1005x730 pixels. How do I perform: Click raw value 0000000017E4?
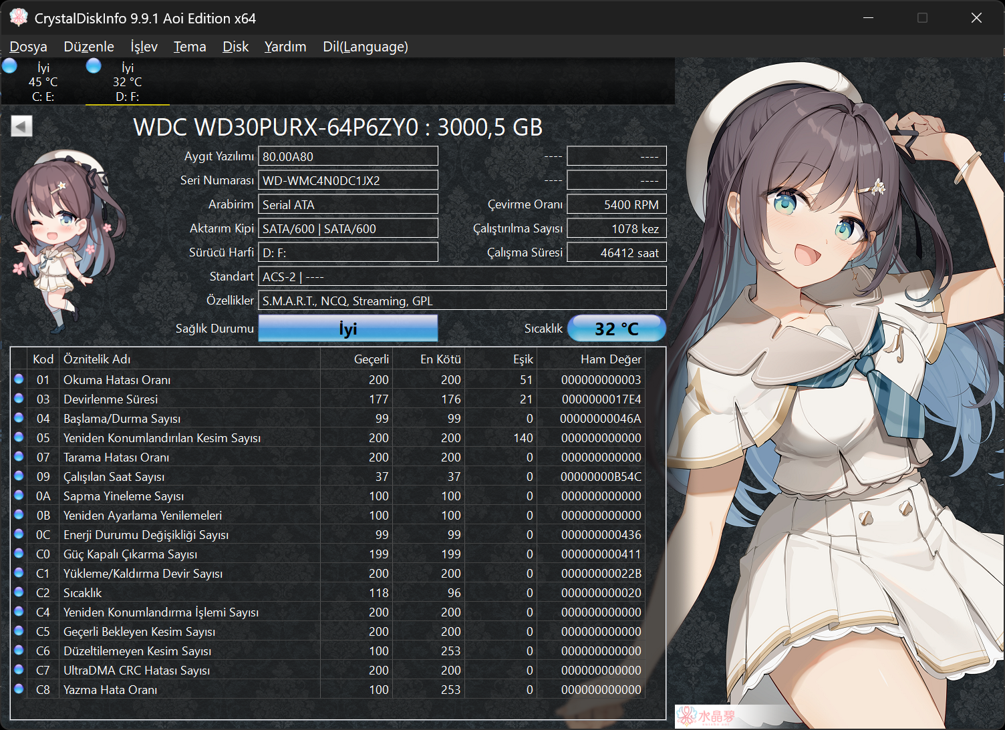[x=601, y=399]
